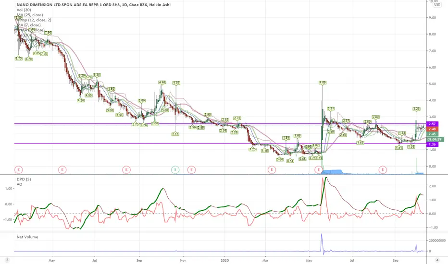Image resolution: width=448 pixels, height=264 pixels.
Task: Open the earnings E marker below the 3.30 pivot
Action: [x=126, y=170]
